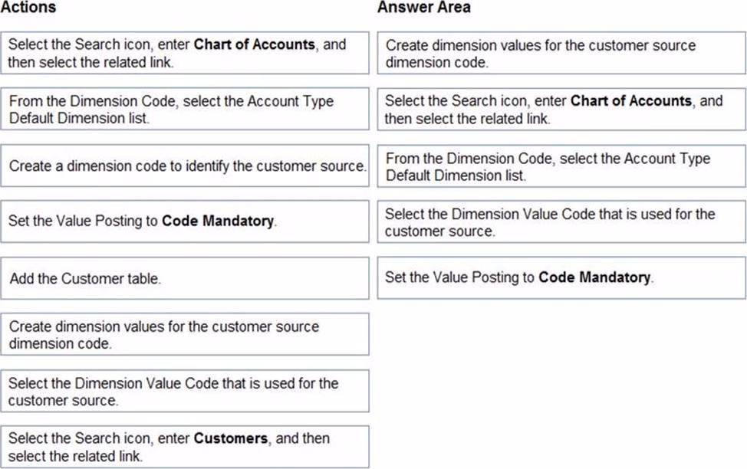The height and width of the screenshot is (469, 747).
Task: Click bold 'Chart of Accounts' text under Actions
Action: pos(255,44)
